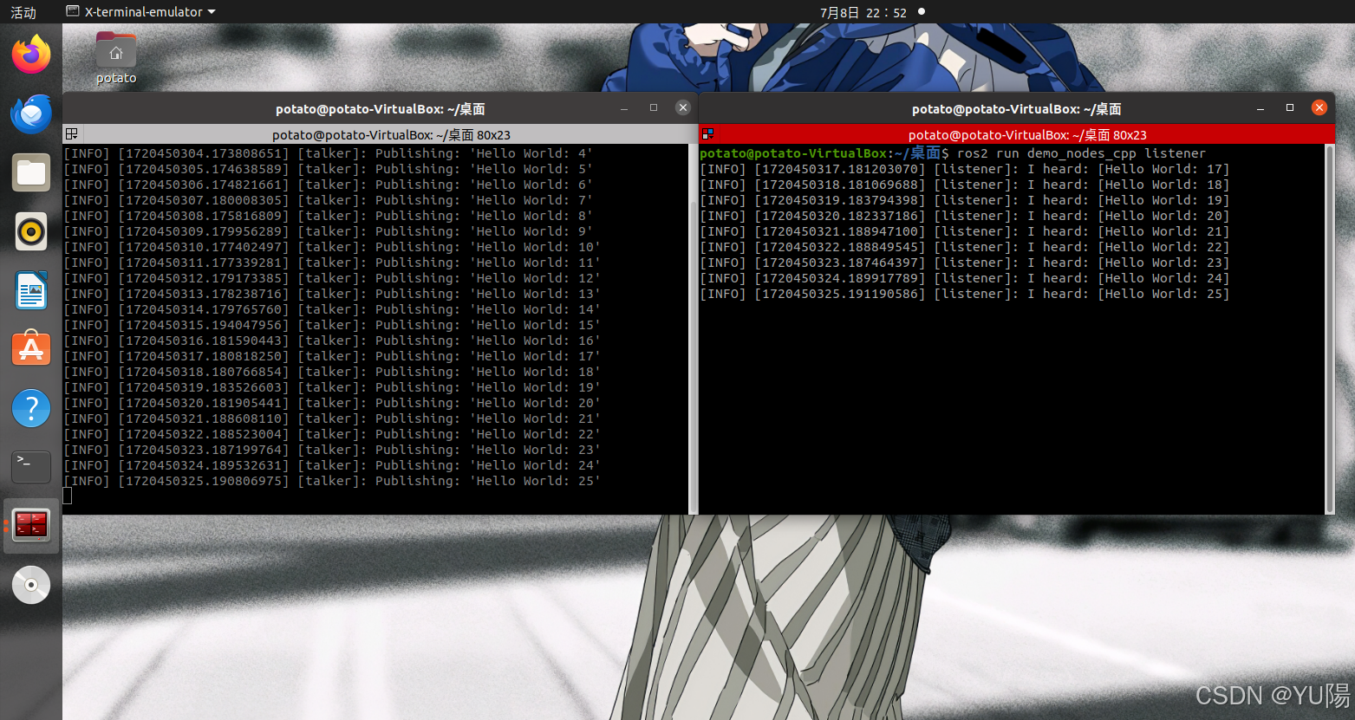Open the 活动 Activities overview
This screenshot has width=1355, height=720.
click(x=23, y=12)
